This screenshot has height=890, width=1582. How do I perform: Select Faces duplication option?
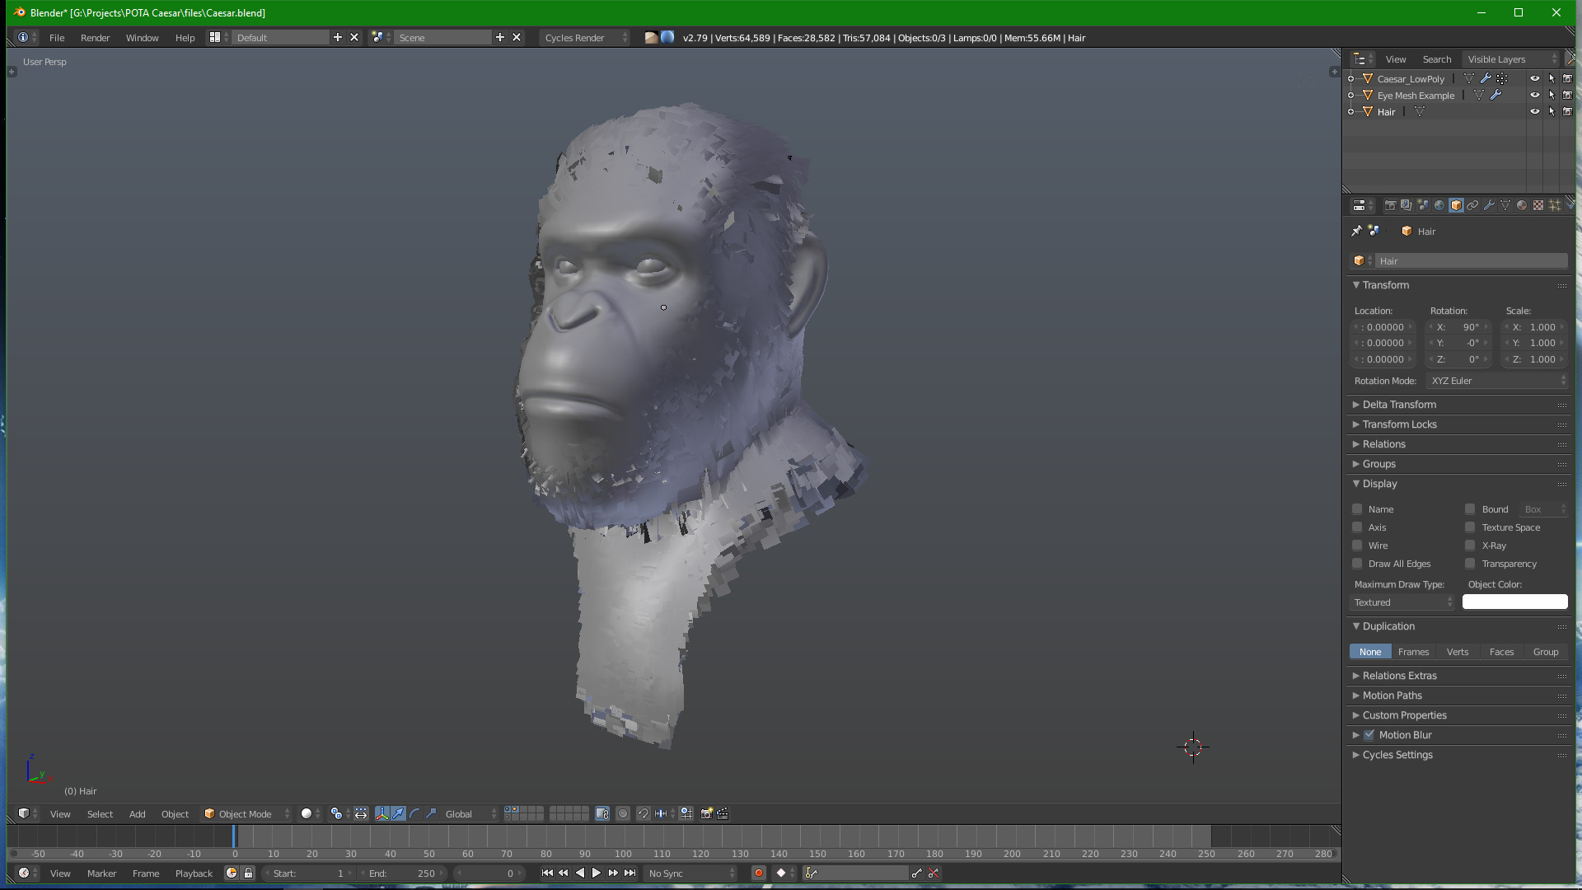1501,652
